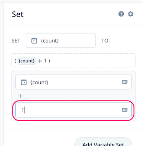Image resolution: width=143 pixels, height=146 pixels.
Task: Select the {count} chip in expression preview
Action: coord(26,61)
